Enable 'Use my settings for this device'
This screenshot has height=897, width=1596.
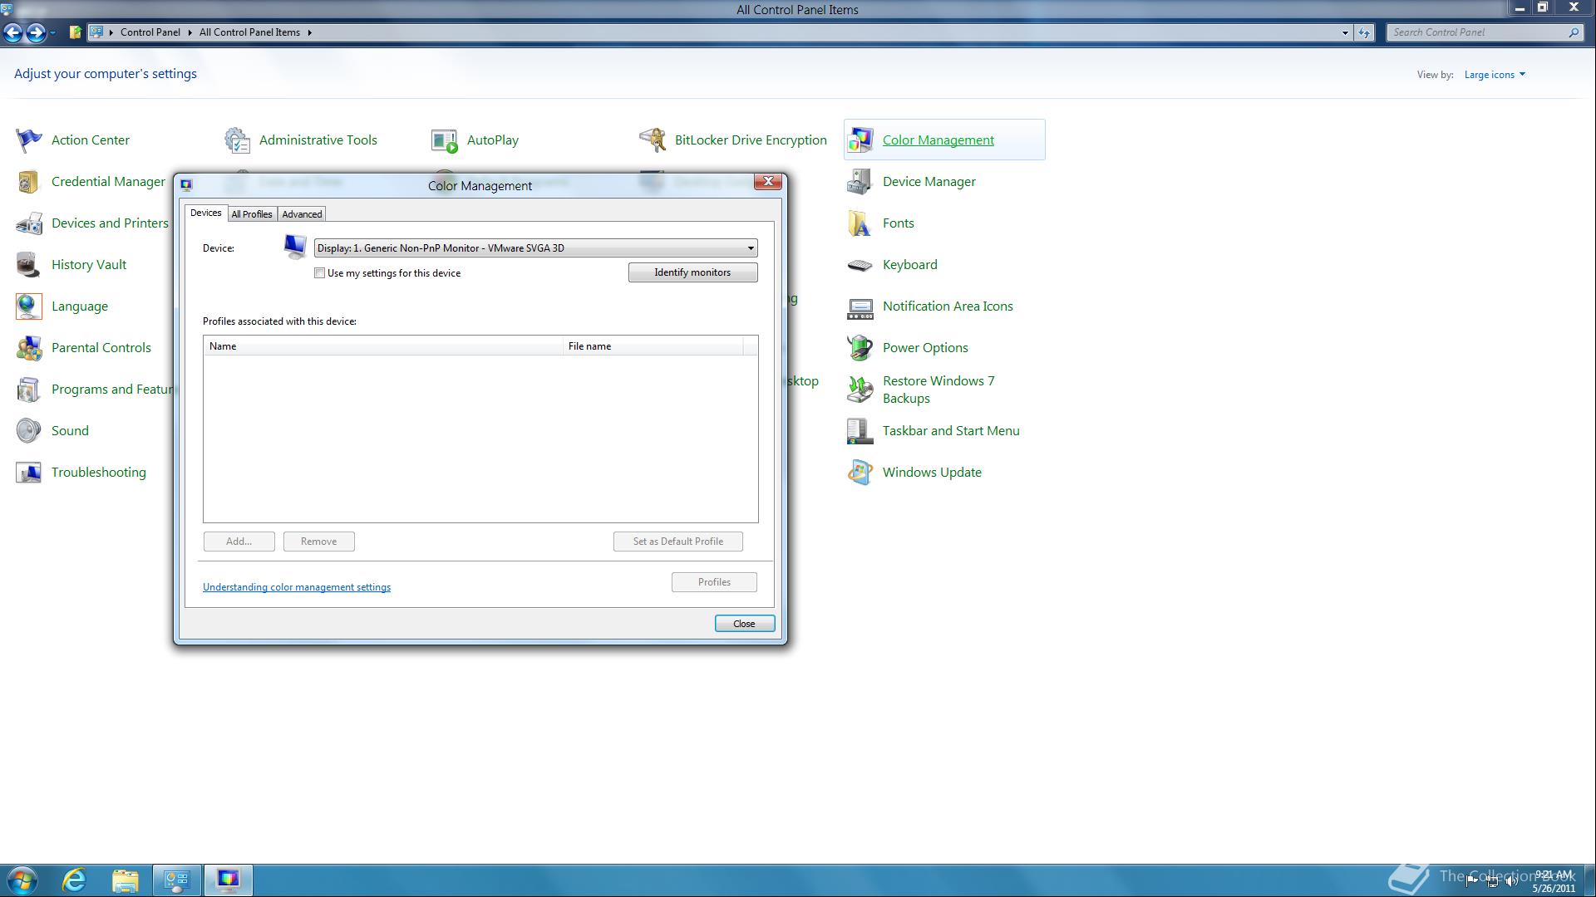(320, 273)
